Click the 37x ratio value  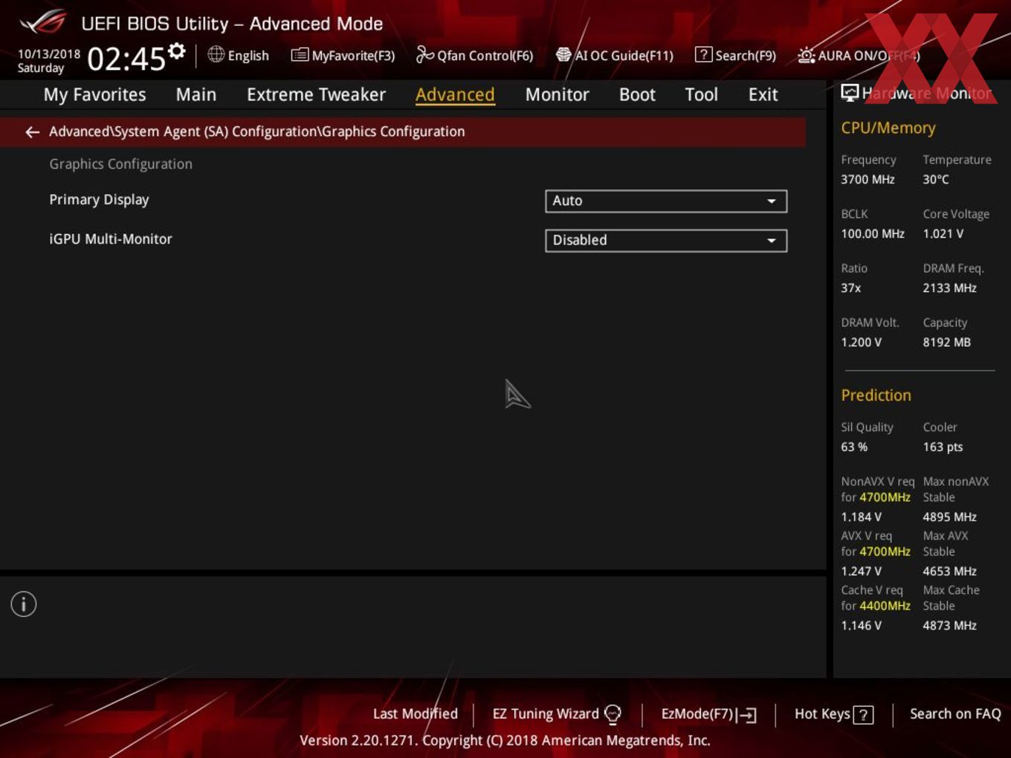coord(851,288)
